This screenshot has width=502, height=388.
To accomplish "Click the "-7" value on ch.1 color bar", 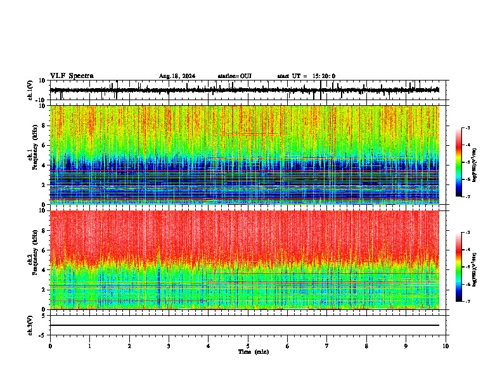I will [x=468, y=197].
